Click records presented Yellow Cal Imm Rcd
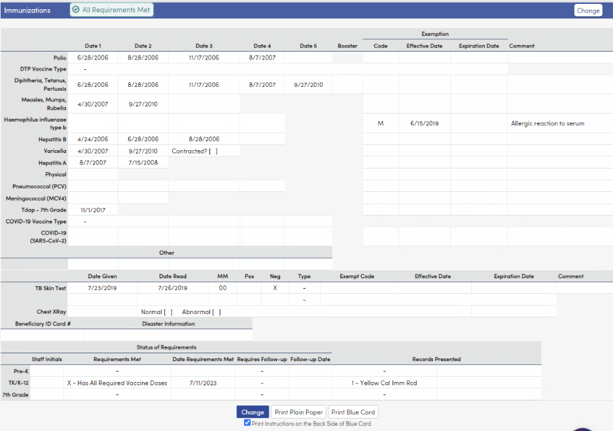 384,383
